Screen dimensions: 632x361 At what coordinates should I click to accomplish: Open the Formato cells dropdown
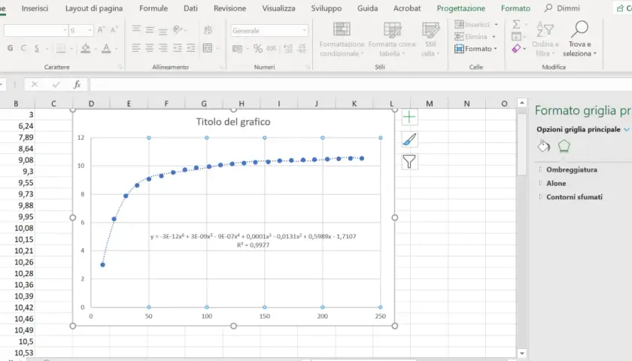(476, 49)
